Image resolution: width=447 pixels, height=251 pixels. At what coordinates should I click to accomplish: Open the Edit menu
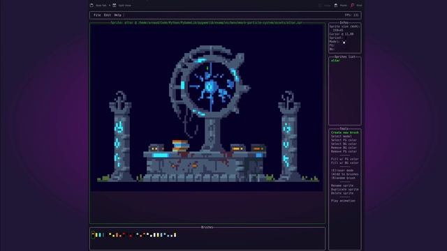(107, 15)
